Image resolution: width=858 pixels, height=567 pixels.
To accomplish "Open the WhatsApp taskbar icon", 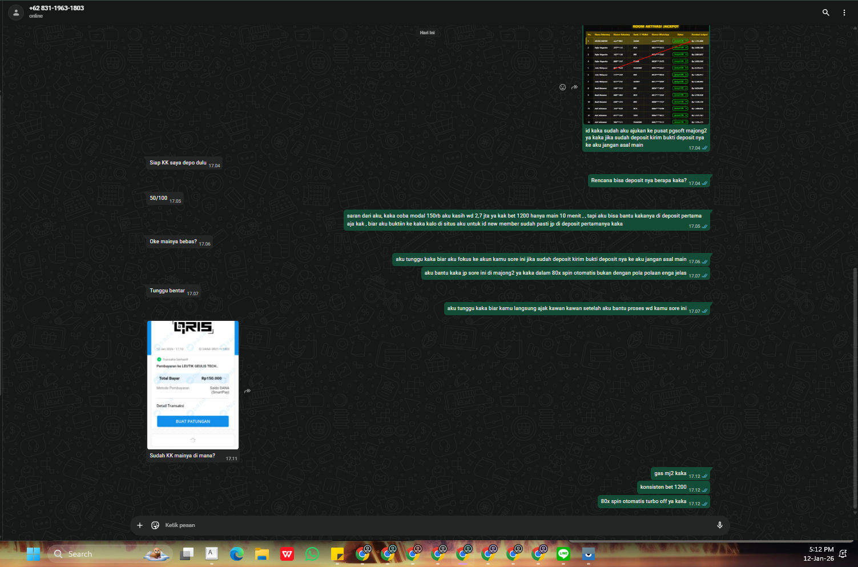I will point(312,554).
